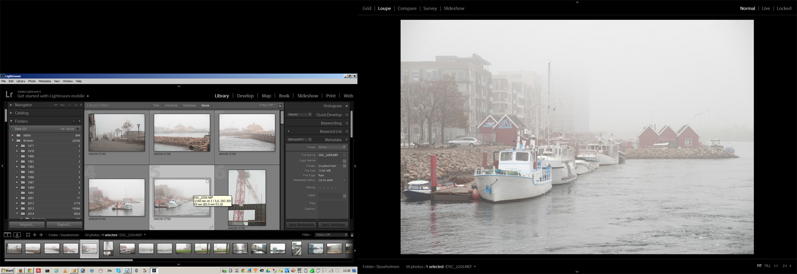The width and height of the screenshot is (797, 274).
Task: Click the Lightroom taskbar button
Action: [x=154, y=270]
